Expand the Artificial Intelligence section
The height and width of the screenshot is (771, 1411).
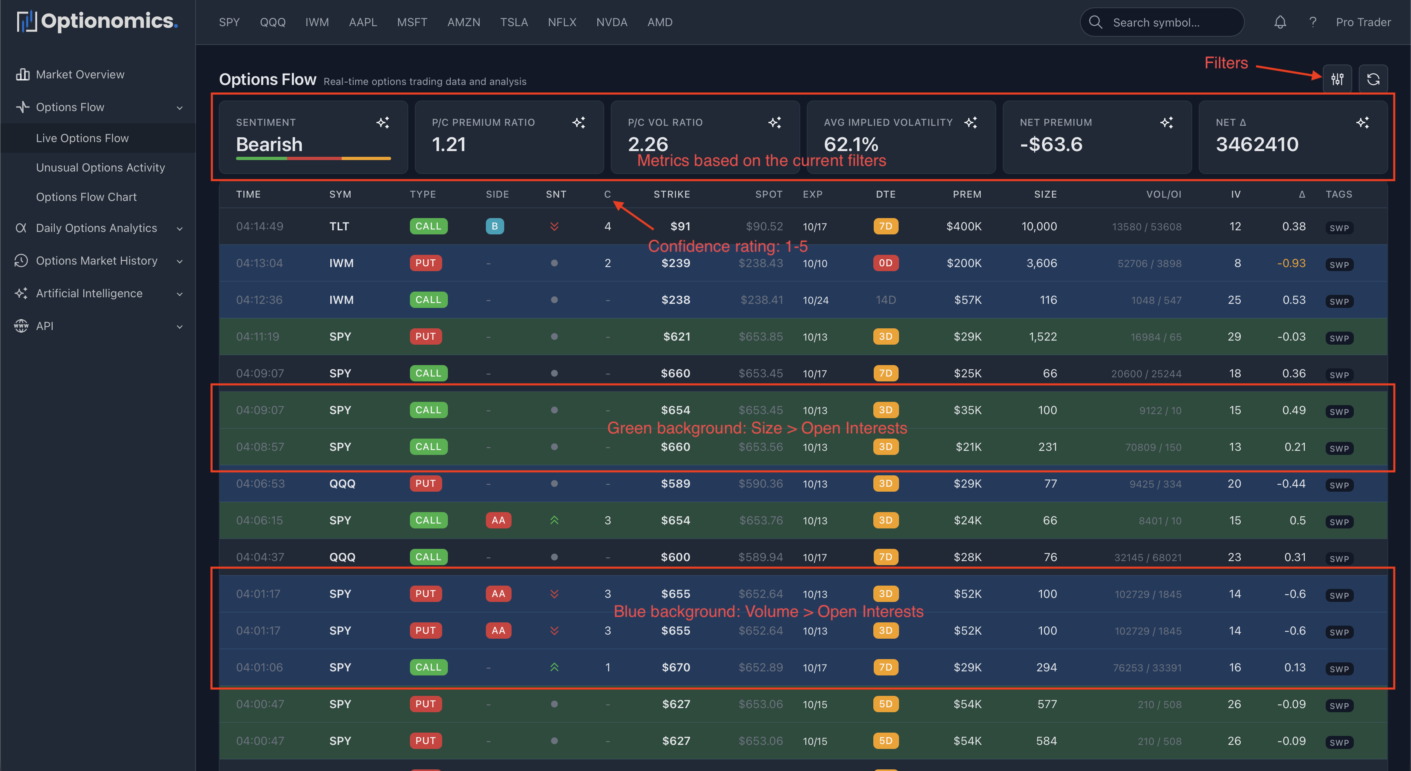(180, 294)
